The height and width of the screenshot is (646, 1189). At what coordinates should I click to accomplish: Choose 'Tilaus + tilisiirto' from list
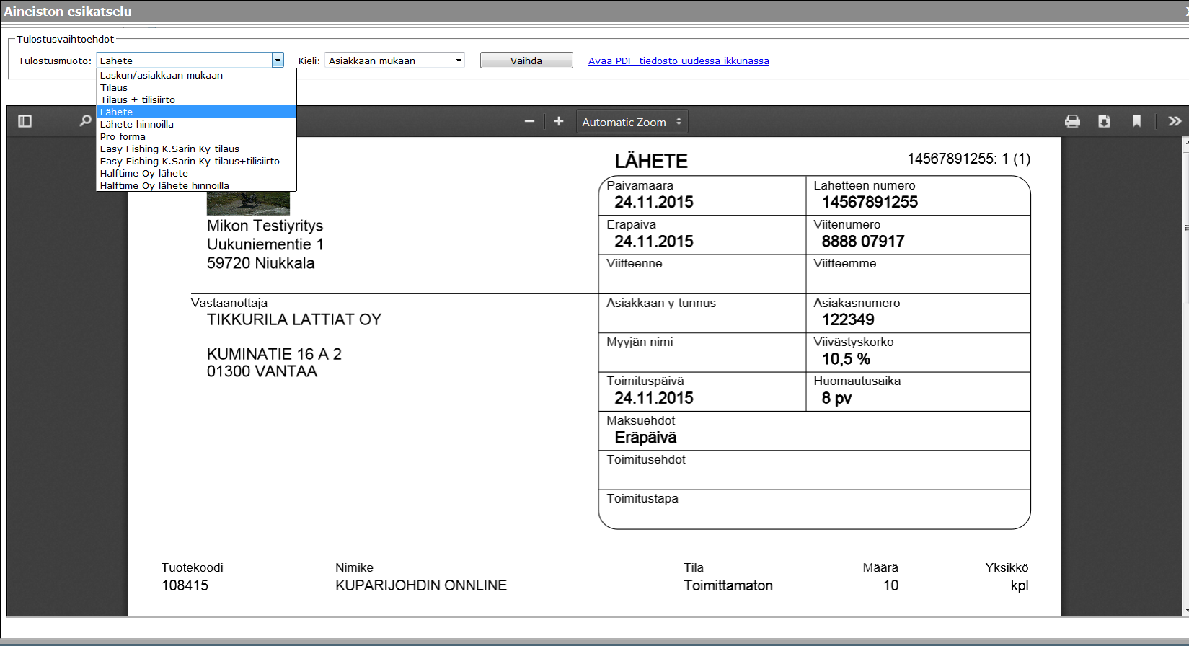click(x=138, y=99)
